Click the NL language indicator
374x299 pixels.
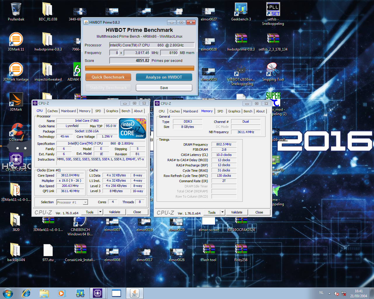click(x=321, y=293)
